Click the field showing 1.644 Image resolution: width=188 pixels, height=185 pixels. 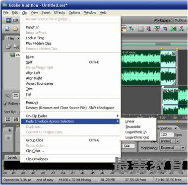tap(128, 146)
